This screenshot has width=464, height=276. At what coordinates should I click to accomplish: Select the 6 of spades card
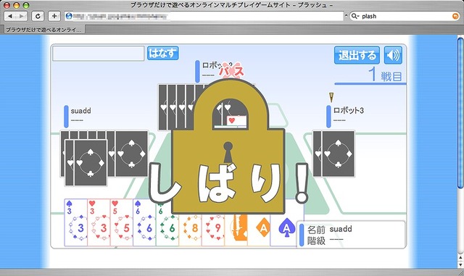click(x=144, y=222)
